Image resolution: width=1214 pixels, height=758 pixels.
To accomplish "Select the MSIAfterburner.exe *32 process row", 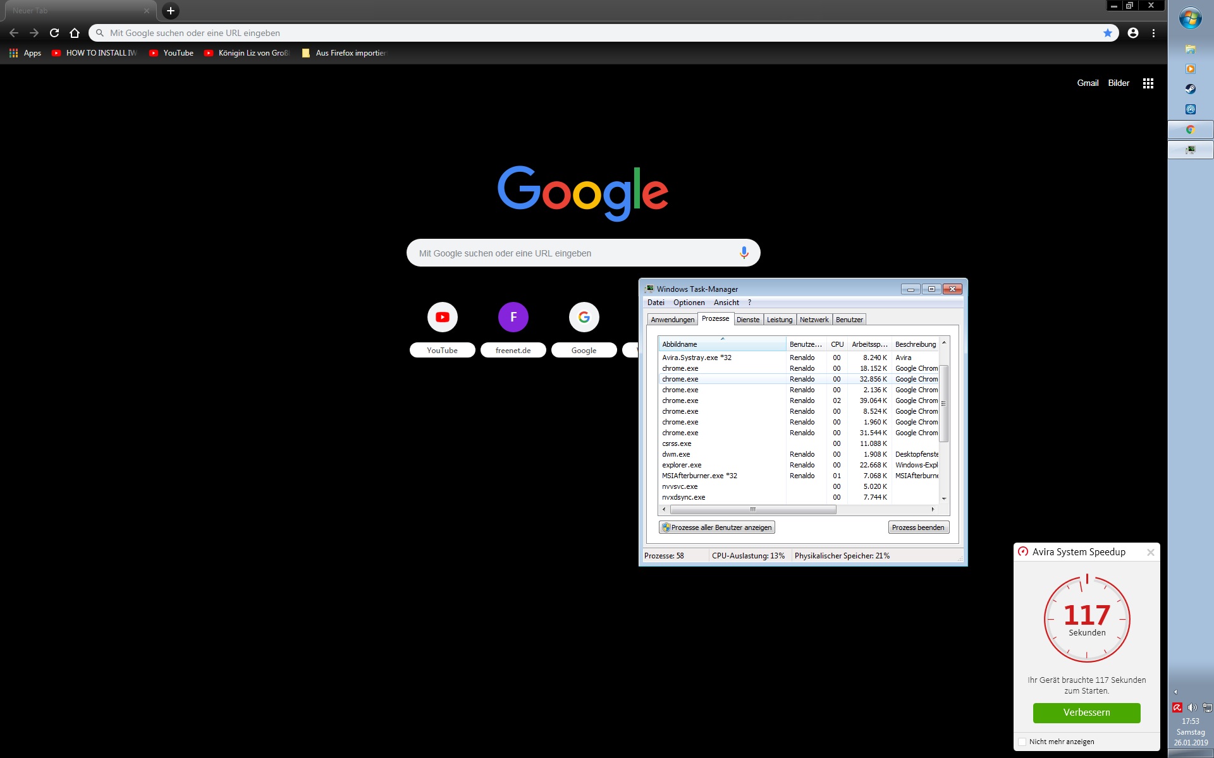I will point(799,476).
